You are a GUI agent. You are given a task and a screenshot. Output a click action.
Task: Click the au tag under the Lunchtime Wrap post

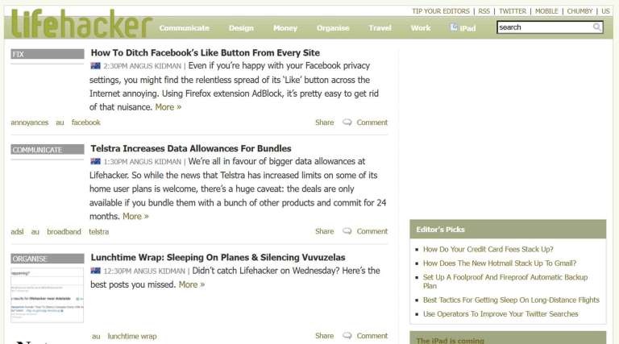96,336
